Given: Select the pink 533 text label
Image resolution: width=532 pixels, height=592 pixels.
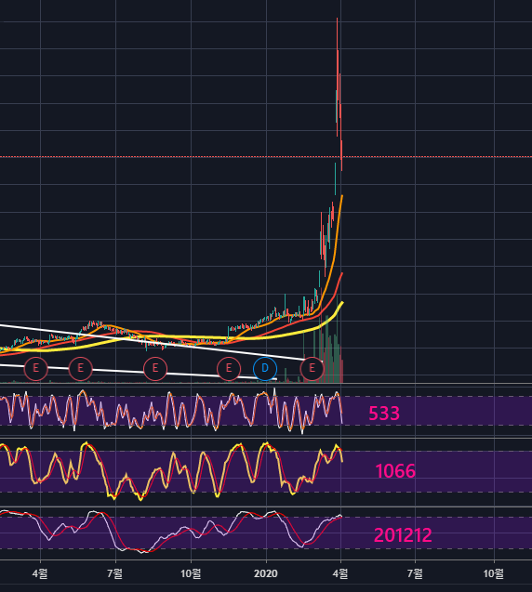Looking at the screenshot, I should click(384, 413).
